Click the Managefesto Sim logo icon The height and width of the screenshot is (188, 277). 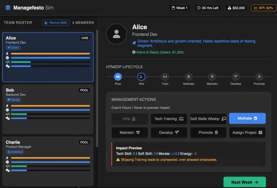pos(8,8)
